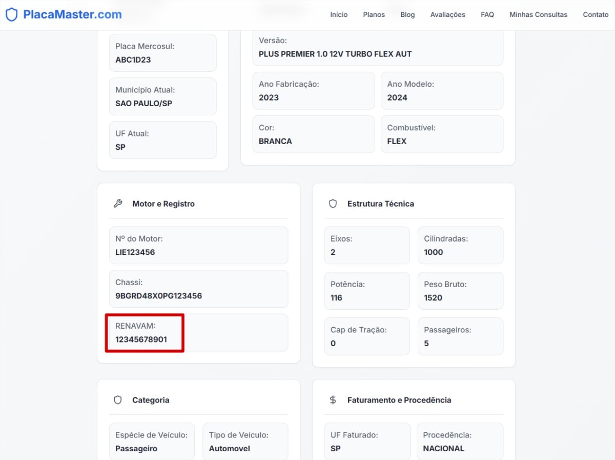Viewport: 615px width, 460px height.
Task: Select Ano Fabricação value 2023
Action: tap(269, 97)
